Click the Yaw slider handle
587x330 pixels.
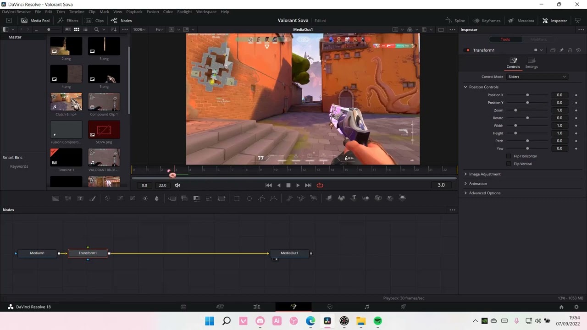527,148
